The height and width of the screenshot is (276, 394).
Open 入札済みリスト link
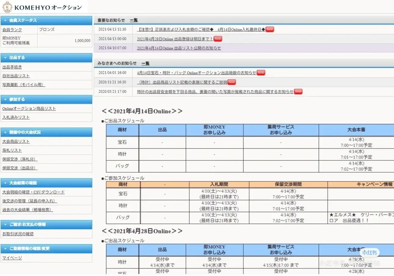(16, 117)
